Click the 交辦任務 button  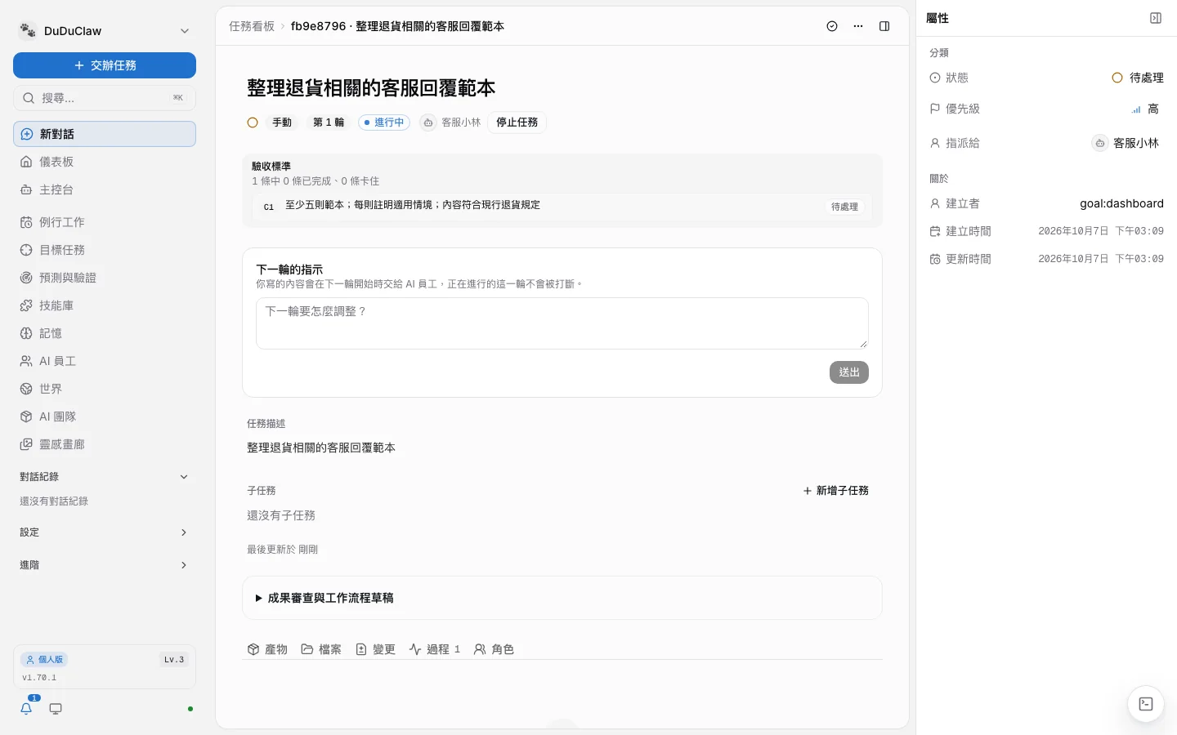coord(105,65)
